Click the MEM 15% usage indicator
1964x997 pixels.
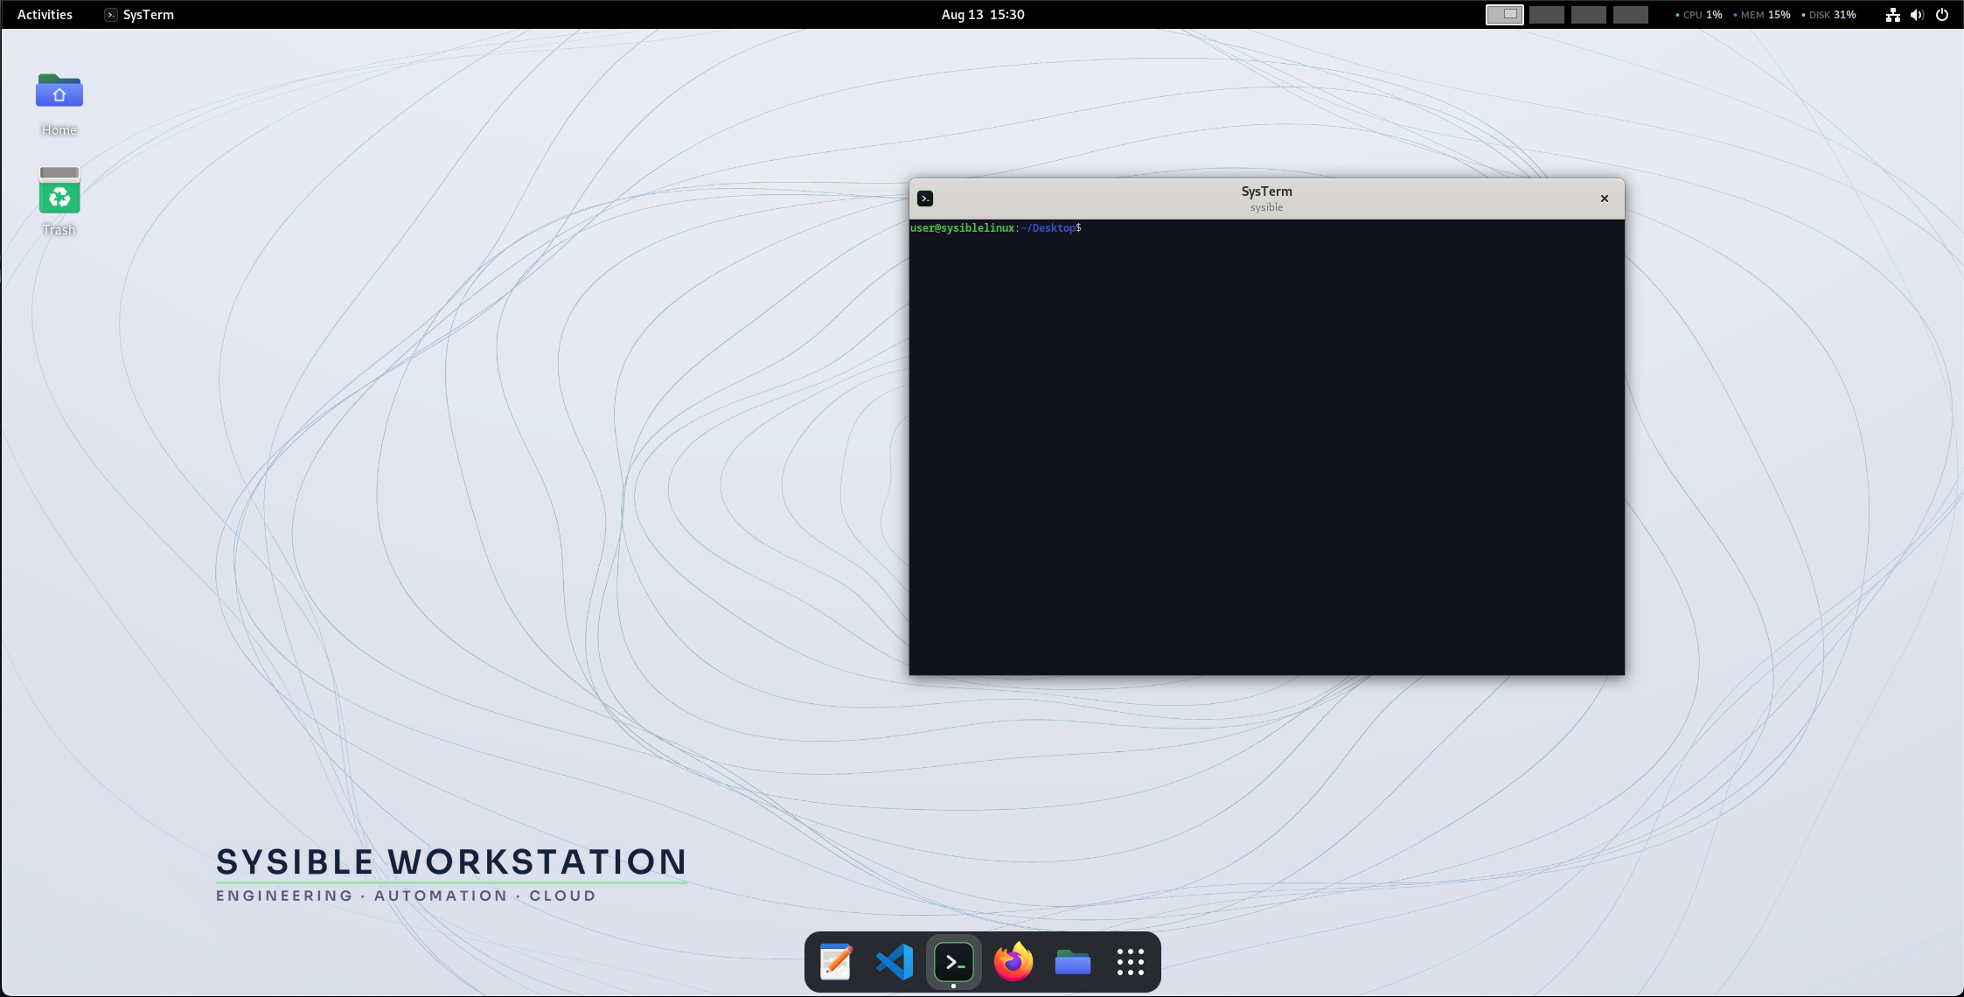coord(1762,15)
